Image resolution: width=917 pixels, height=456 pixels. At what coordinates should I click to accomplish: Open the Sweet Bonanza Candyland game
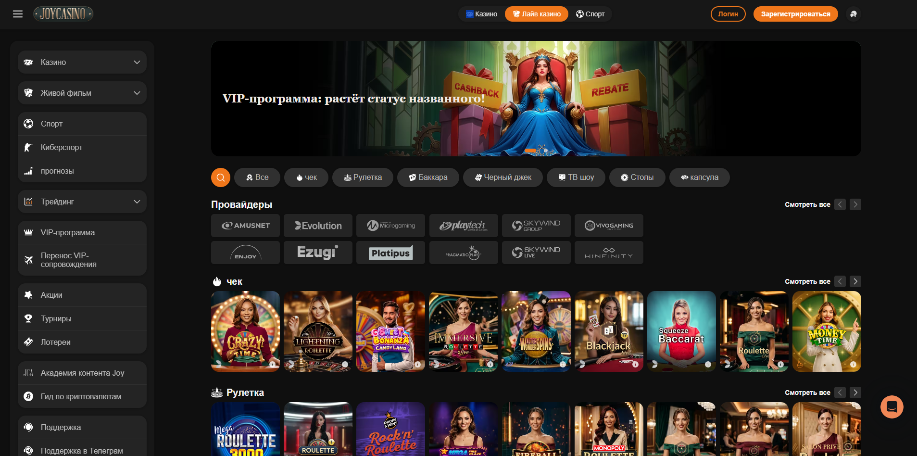coord(390,331)
